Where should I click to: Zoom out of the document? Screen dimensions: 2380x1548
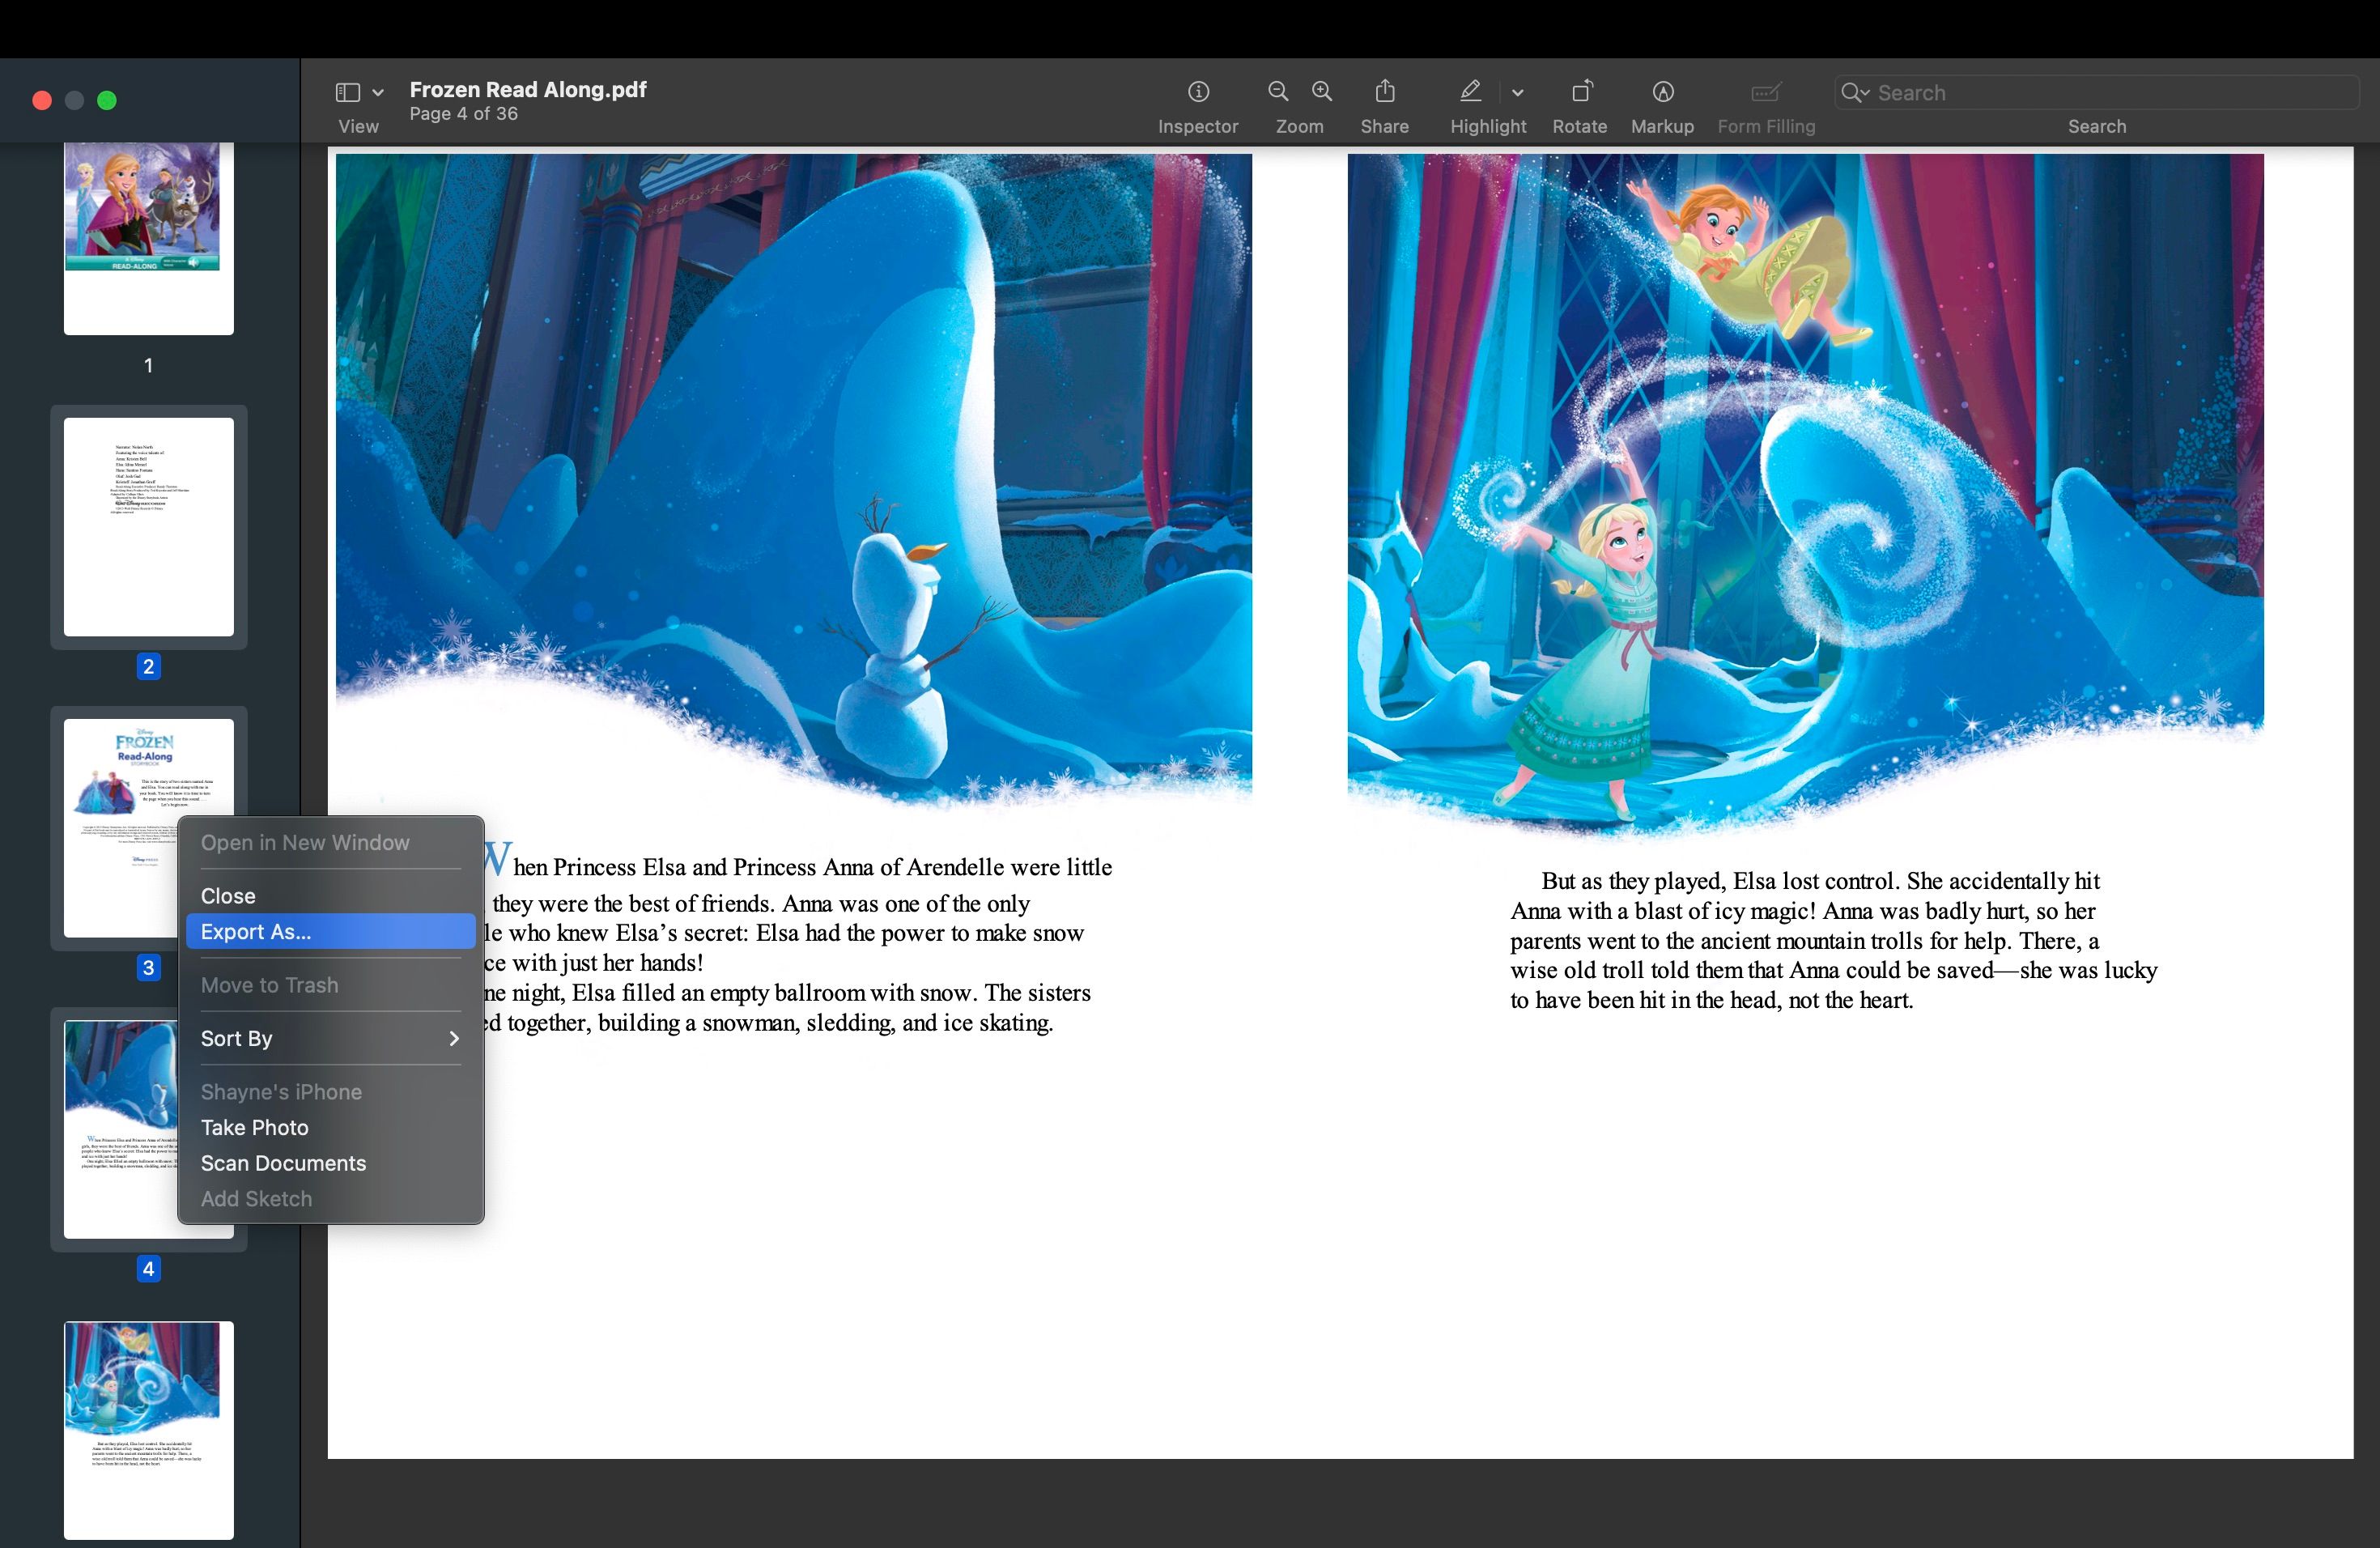click(x=1277, y=91)
